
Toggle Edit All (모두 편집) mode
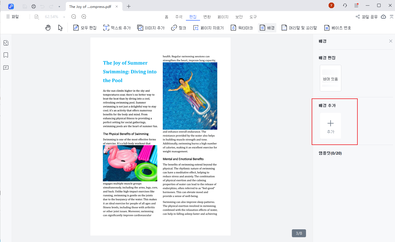pos(85,28)
